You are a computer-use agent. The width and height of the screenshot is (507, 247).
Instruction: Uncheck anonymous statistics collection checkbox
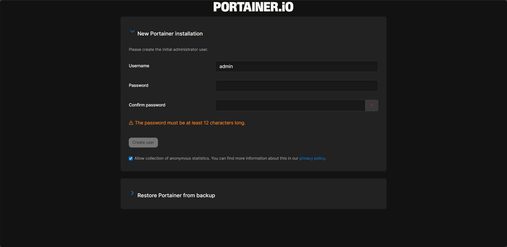click(131, 158)
